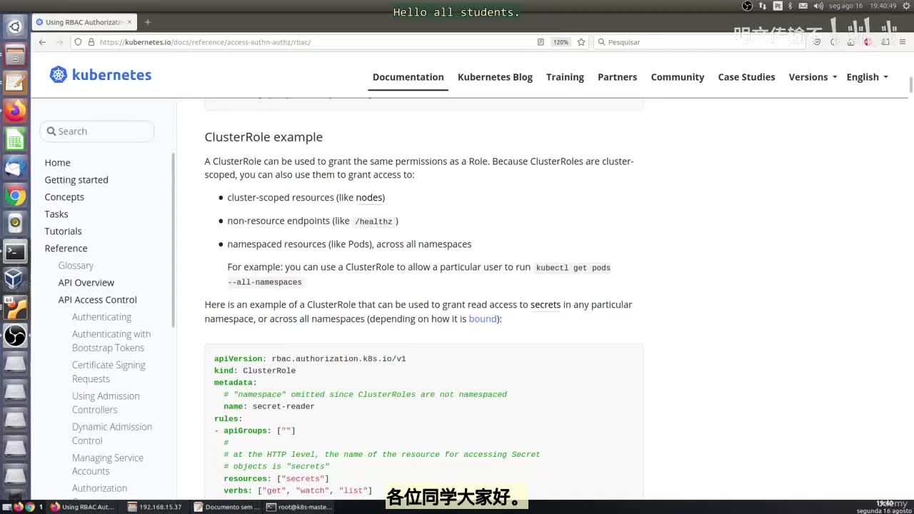Reset the 120% zoom level
Viewport: 914px width, 514px height.
[x=561, y=42]
